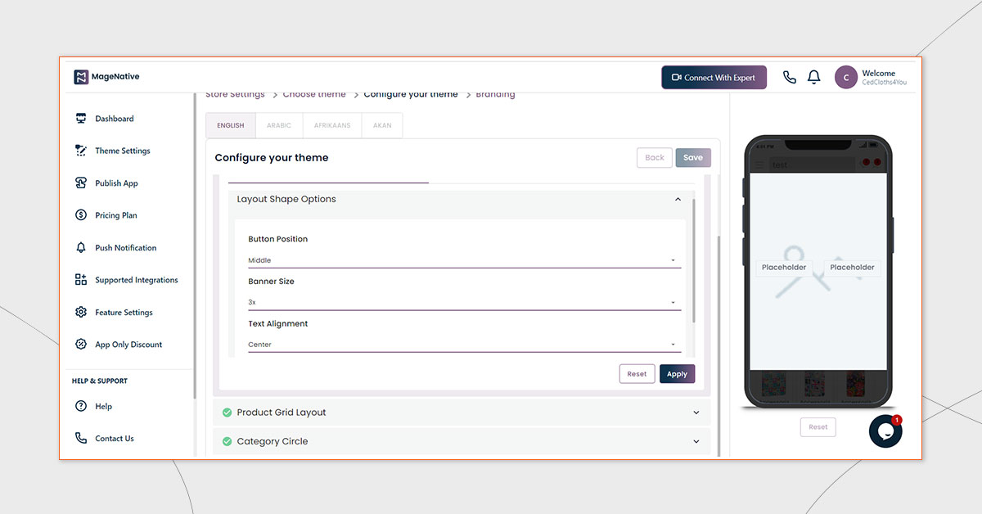
Task: Go to Publish App
Action: click(116, 183)
